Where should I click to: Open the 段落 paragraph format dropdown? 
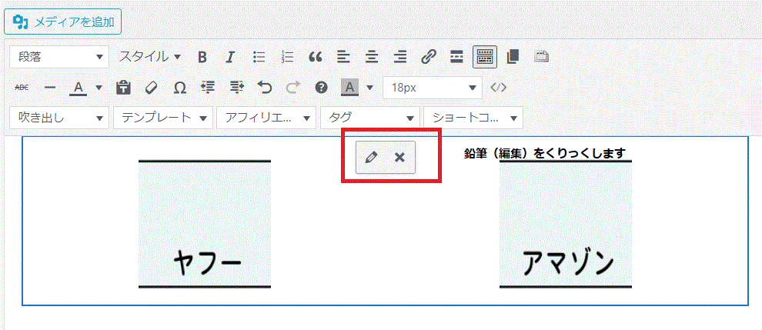click(x=58, y=58)
